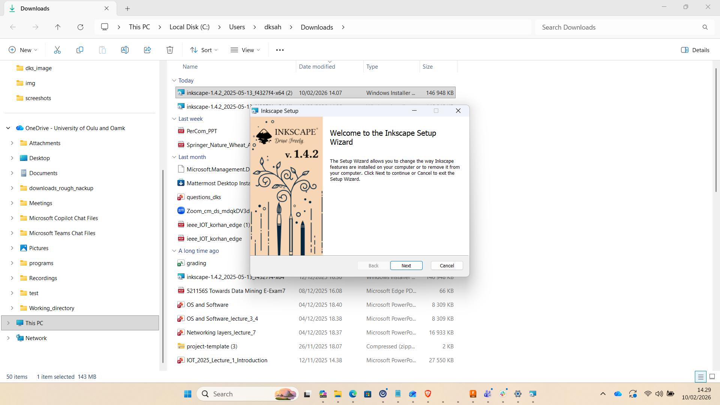Image resolution: width=720 pixels, height=405 pixels.
Task: Click the Share icon in the toolbar
Action: click(147, 49)
